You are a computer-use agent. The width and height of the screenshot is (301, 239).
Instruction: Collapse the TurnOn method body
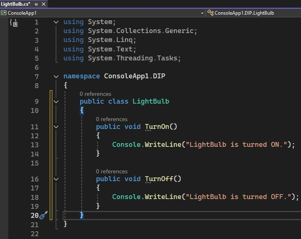(56, 127)
